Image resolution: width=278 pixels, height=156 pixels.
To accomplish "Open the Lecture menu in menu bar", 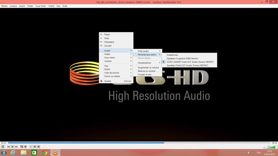I will tap(13, 6).
